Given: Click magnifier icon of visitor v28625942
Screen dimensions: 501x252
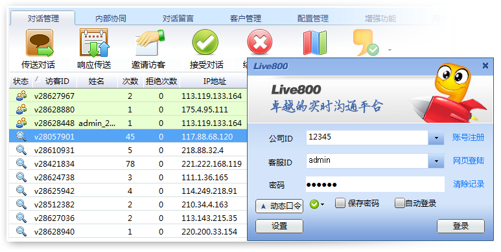Looking at the screenshot, I should [x=21, y=191].
